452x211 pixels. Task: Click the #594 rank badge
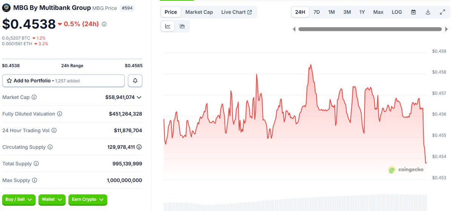127,8
